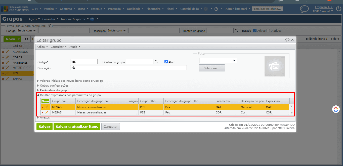Image resolution: width=343 pixels, height=166 pixels.
Task: Delete the ACABADOS group row
Action: (x=3, y=52)
